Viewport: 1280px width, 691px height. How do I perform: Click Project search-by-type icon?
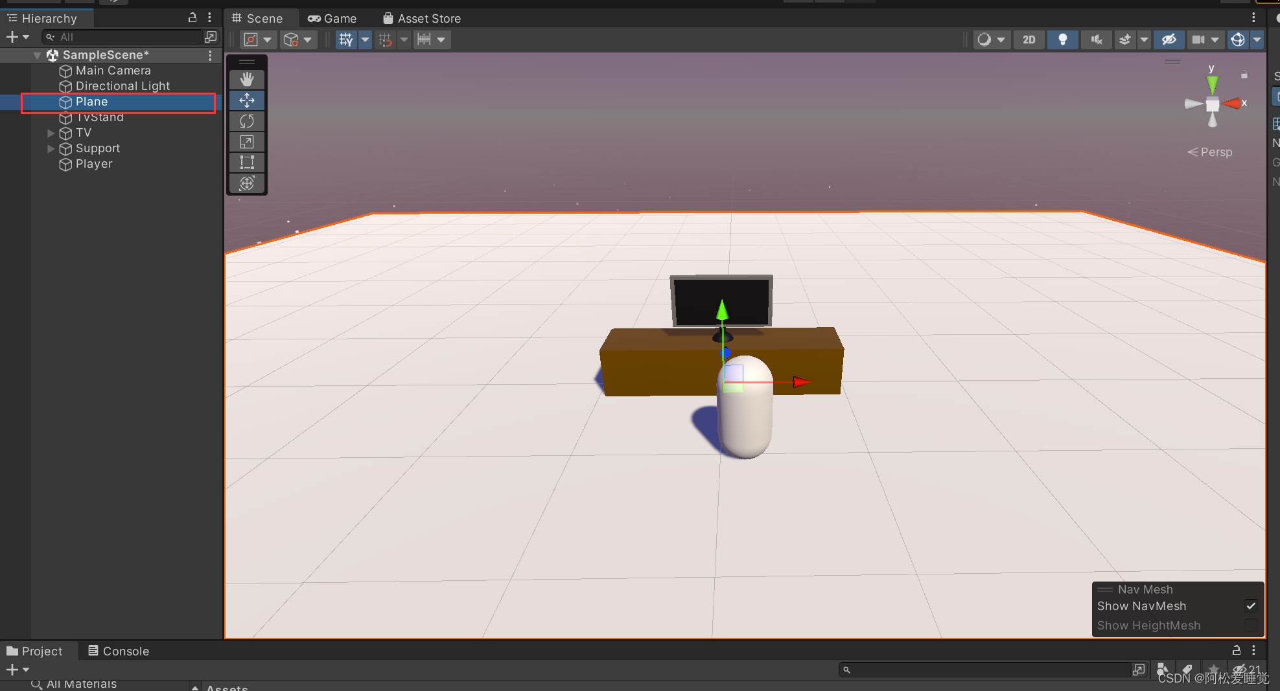click(1163, 670)
